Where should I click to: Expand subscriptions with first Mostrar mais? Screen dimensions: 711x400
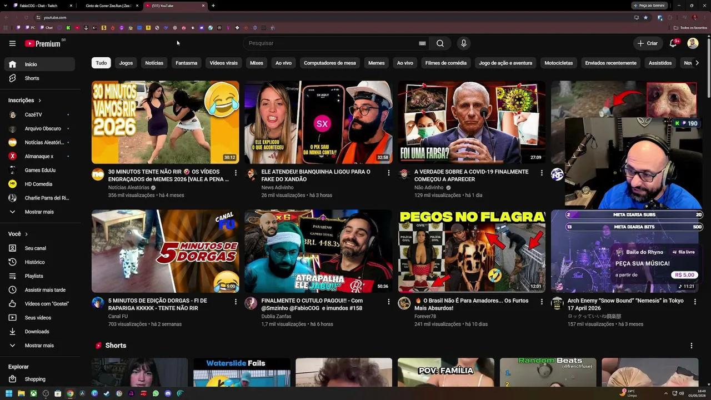[x=39, y=212]
